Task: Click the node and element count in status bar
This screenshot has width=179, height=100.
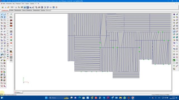Action: [x=161, y=95]
